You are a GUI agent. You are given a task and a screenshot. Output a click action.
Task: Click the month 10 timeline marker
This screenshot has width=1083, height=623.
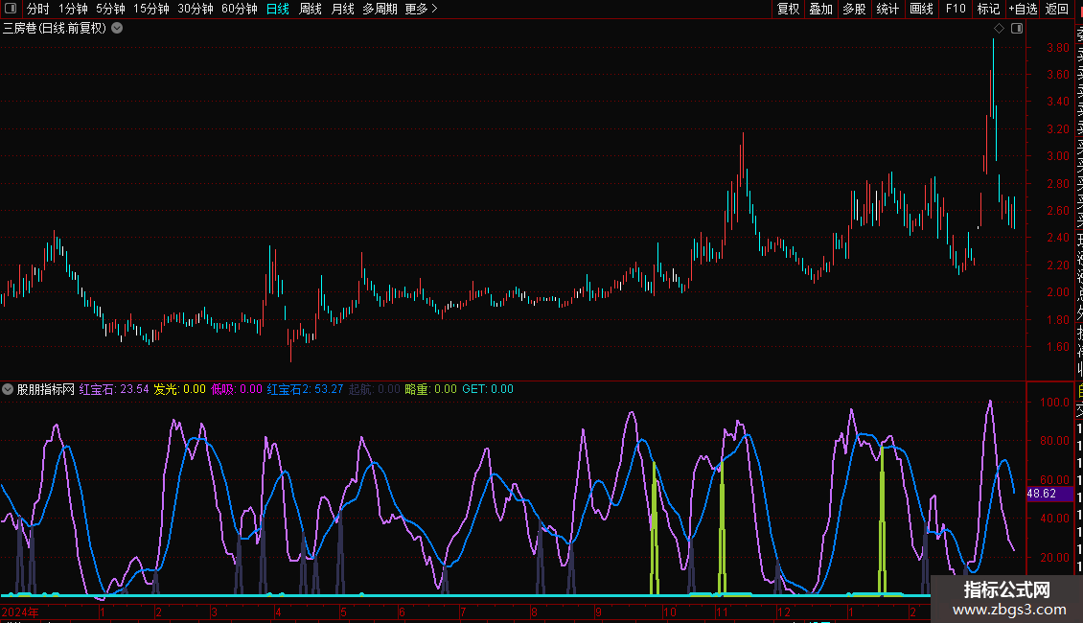pos(669,612)
